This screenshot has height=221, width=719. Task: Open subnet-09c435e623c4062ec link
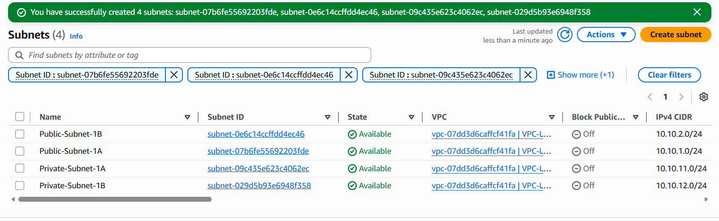(258, 169)
